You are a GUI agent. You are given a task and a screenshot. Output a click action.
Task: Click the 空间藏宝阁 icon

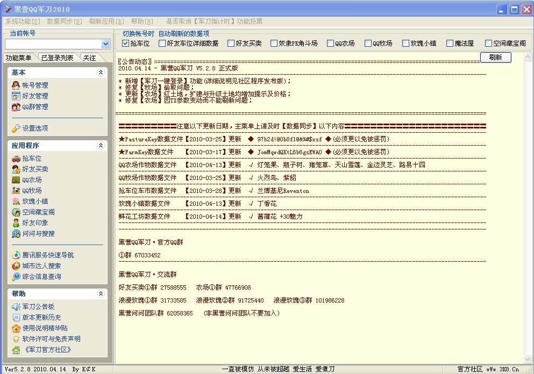[16, 212]
